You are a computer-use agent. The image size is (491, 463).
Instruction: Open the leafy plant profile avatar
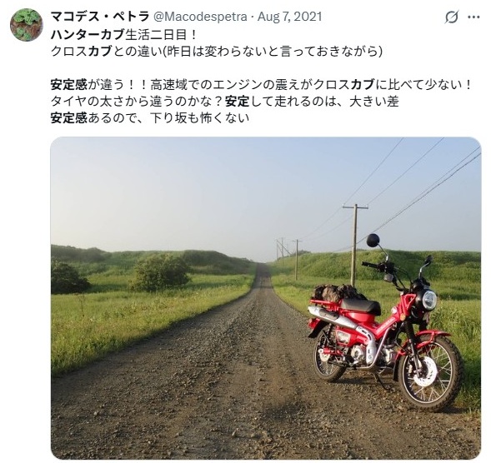(x=27, y=25)
